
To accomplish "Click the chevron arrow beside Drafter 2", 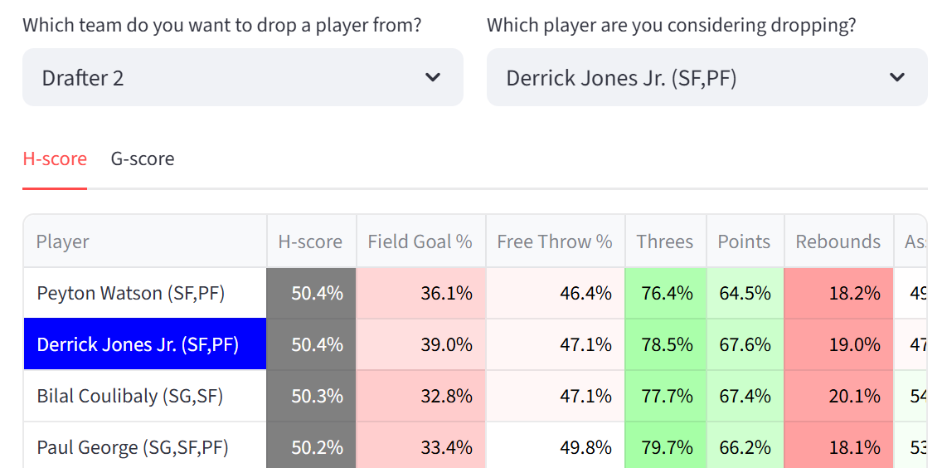I will pyautogui.click(x=433, y=77).
